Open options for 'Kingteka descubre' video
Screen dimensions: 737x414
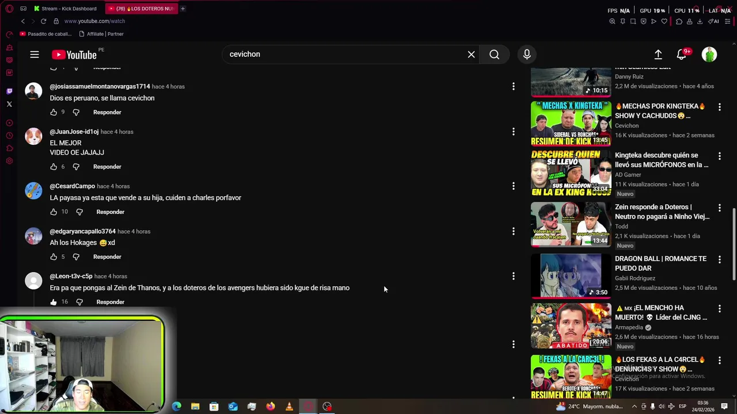pos(719,156)
